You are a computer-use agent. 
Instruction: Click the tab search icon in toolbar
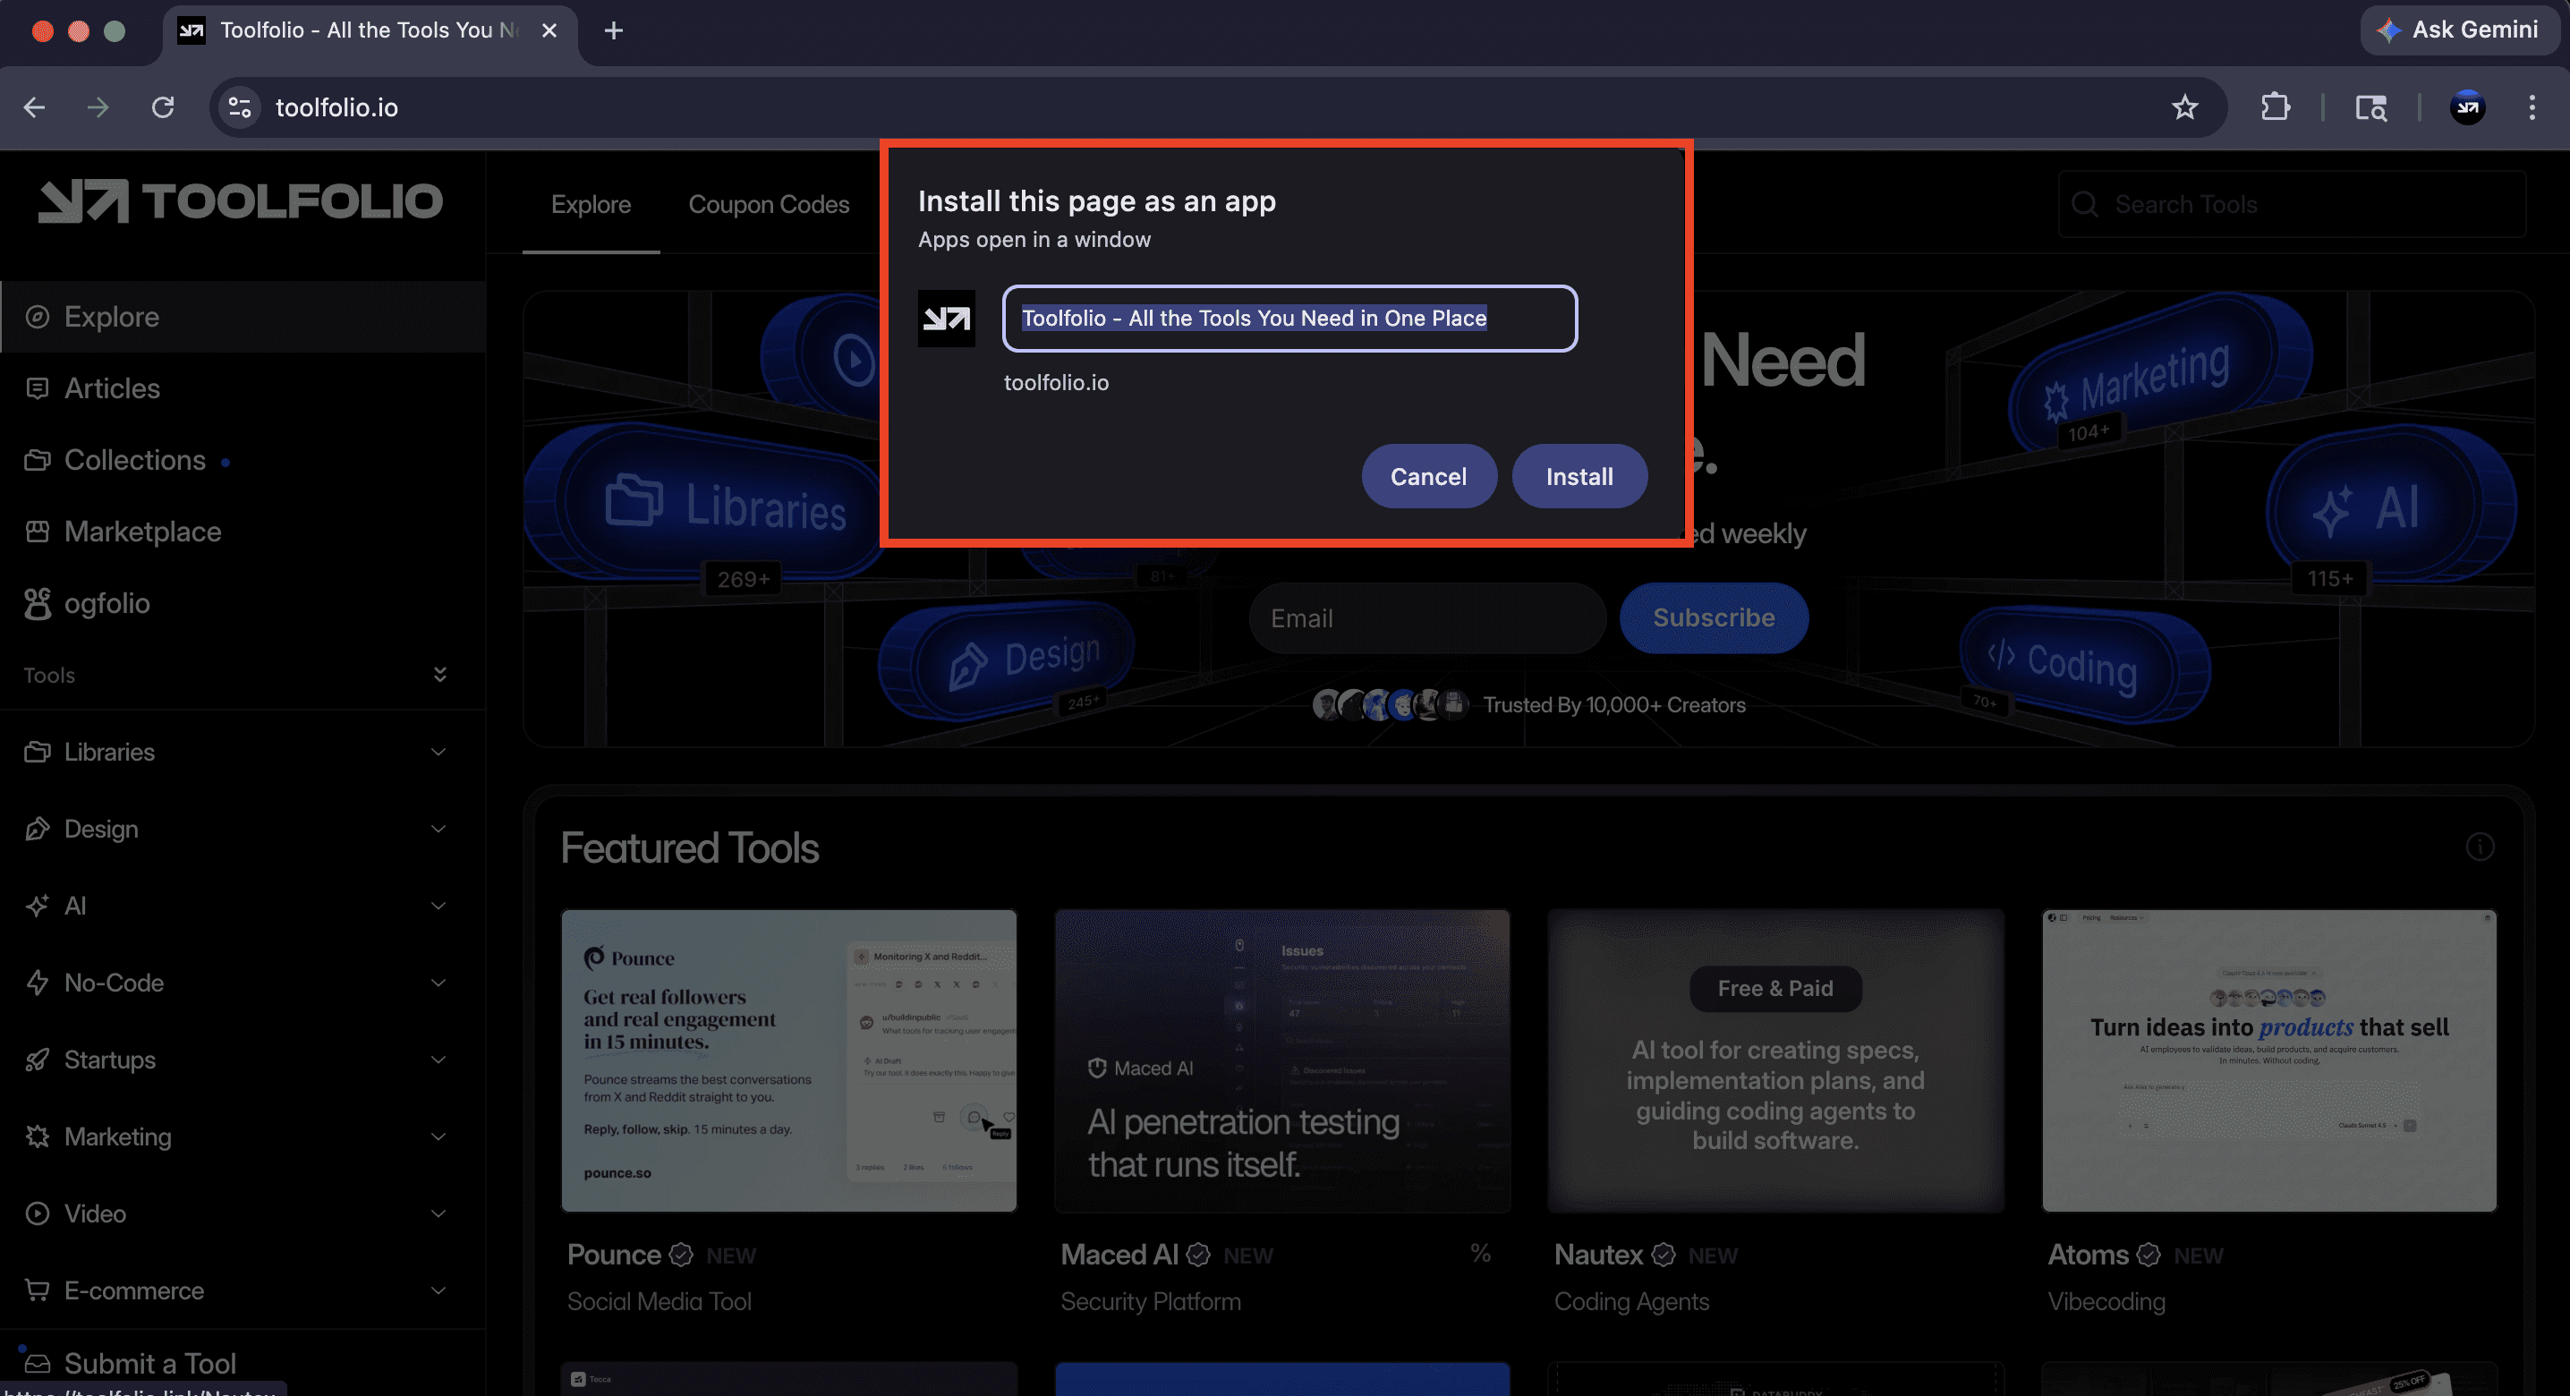point(2370,106)
